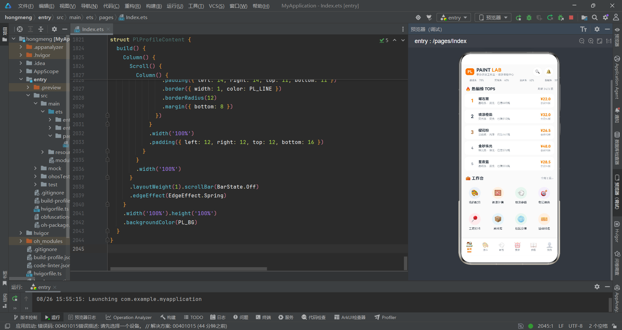Click the run entry green arrow icon

pyautogui.click(x=519, y=18)
